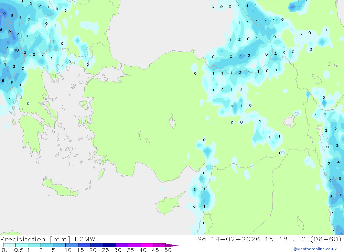Click the 0.5–1 mm legend color box

pyautogui.click(x=22, y=245)
